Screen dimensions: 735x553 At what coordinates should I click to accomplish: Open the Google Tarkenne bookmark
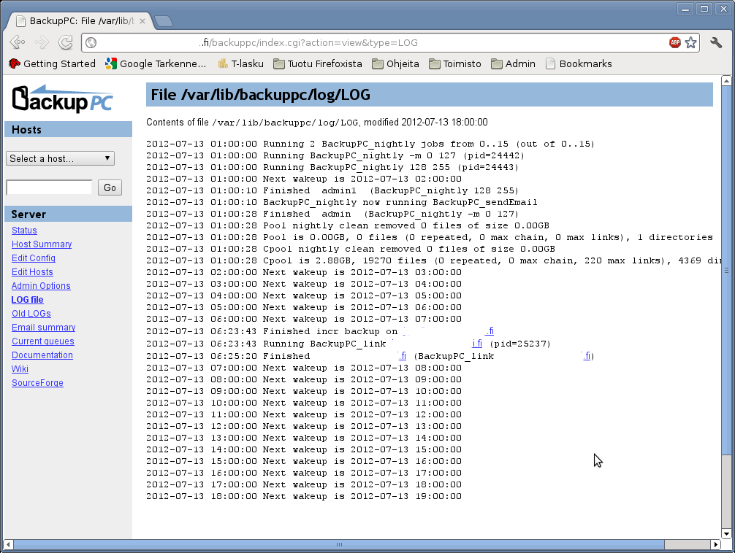tap(156, 63)
